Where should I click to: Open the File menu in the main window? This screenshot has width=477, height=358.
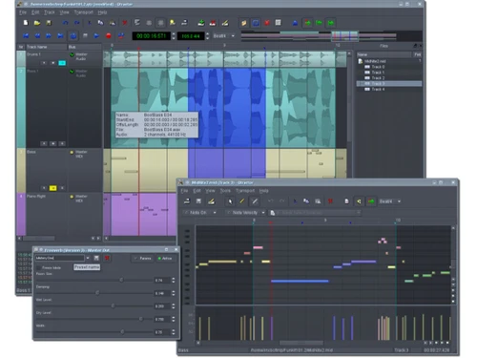[x=23, y=12]
